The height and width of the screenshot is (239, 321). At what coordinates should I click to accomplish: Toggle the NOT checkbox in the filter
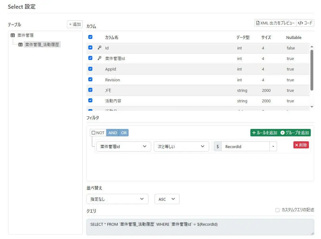[94, 133]
